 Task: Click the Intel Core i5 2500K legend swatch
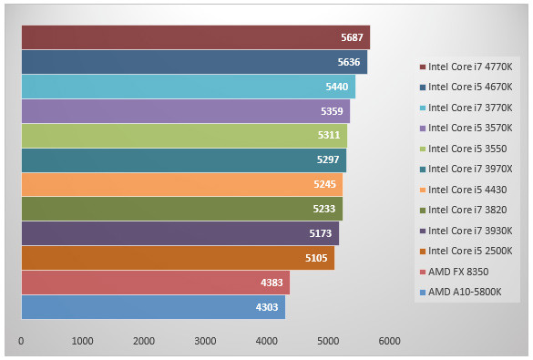pos(423,252)
